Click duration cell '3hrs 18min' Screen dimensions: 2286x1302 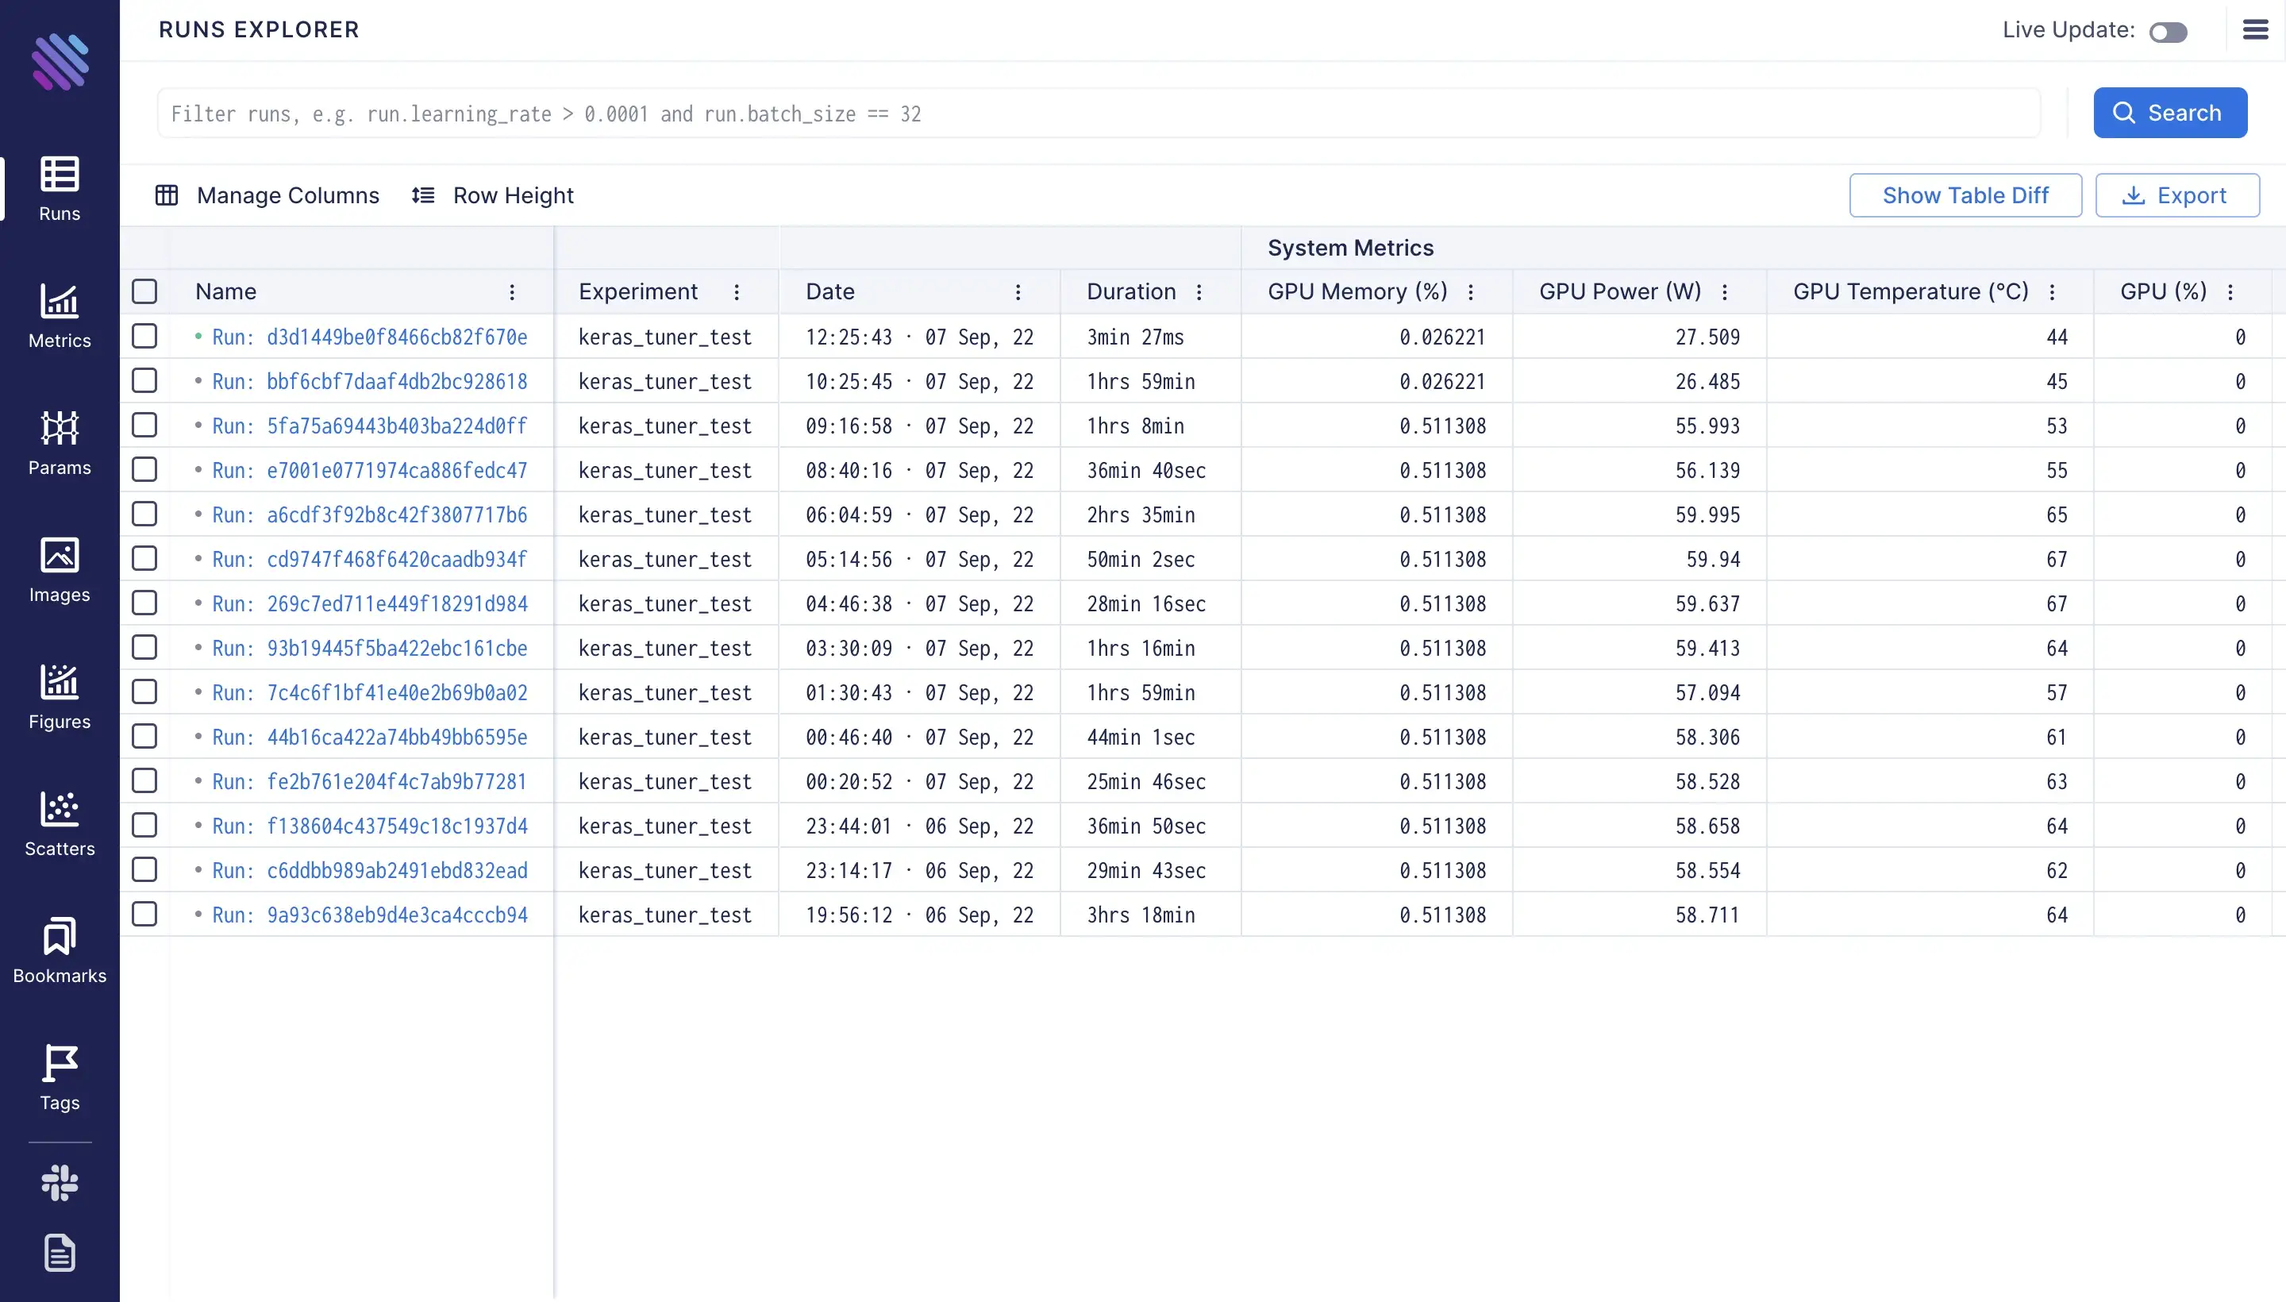tap(1141, 915)
